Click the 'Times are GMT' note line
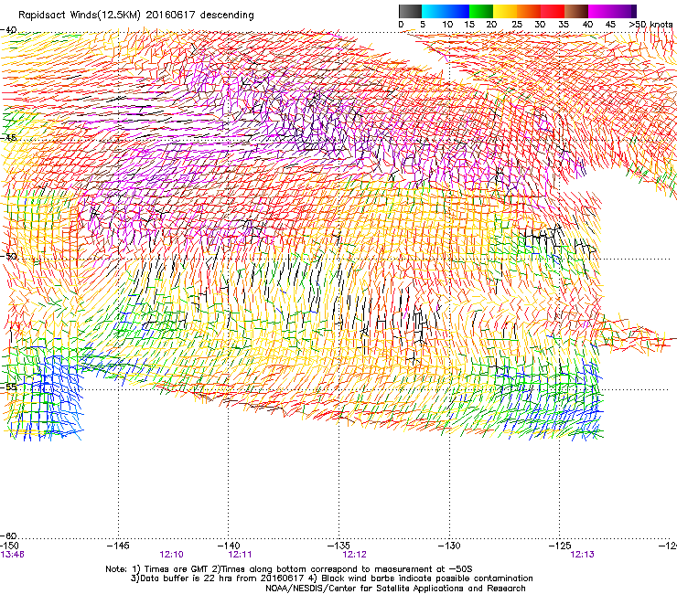The image size is (677, 594). [x=289, y=569]
